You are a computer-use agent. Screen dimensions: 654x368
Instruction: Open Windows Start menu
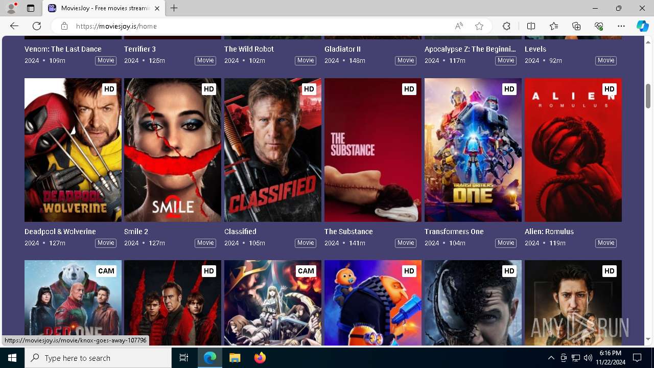point(12,358)
